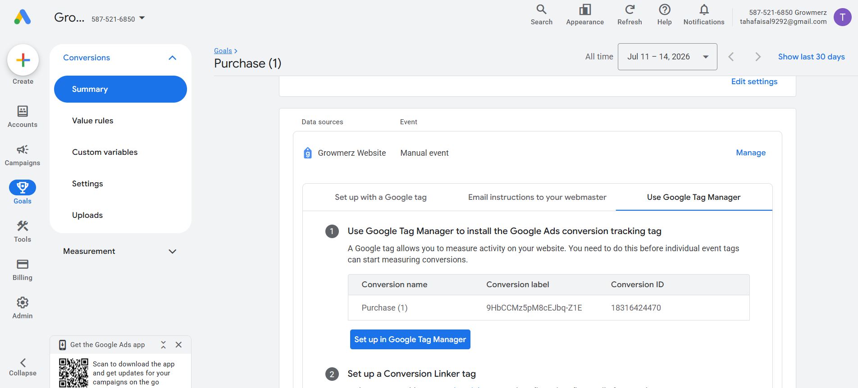858x388 pixels.
Task: Click the Refresh icon
Action: [x=630, y=9]
